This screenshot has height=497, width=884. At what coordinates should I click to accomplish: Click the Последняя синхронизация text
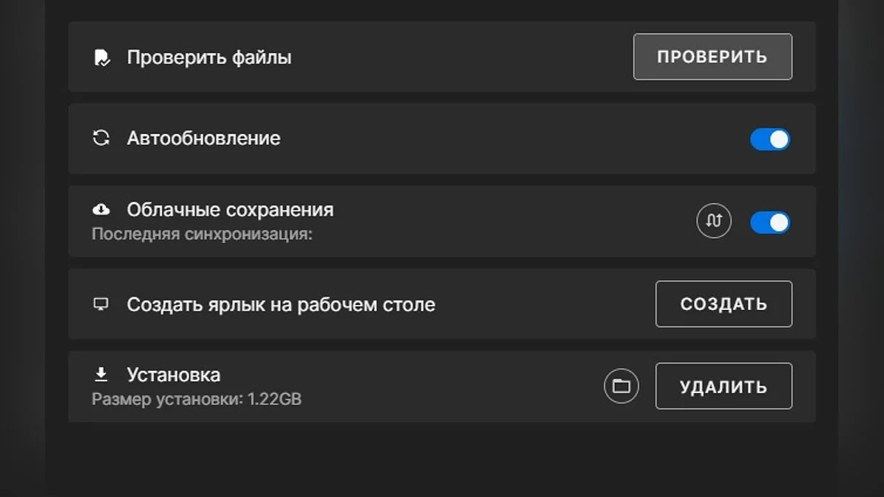click(x=202, y=235)
